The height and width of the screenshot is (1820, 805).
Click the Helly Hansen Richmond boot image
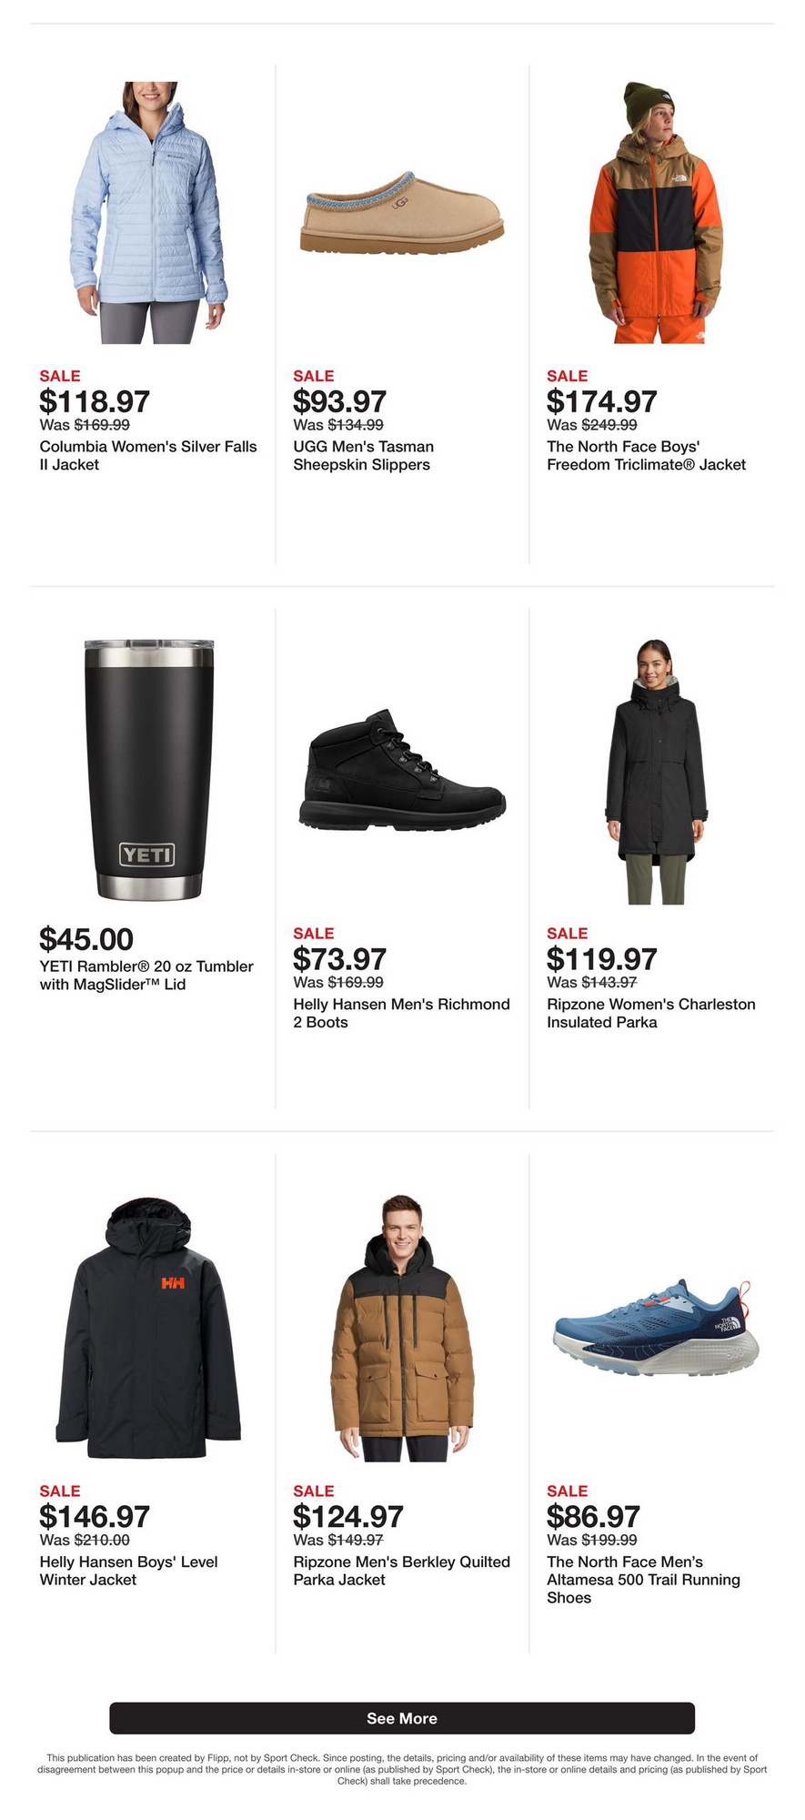(x=401, y=769)
